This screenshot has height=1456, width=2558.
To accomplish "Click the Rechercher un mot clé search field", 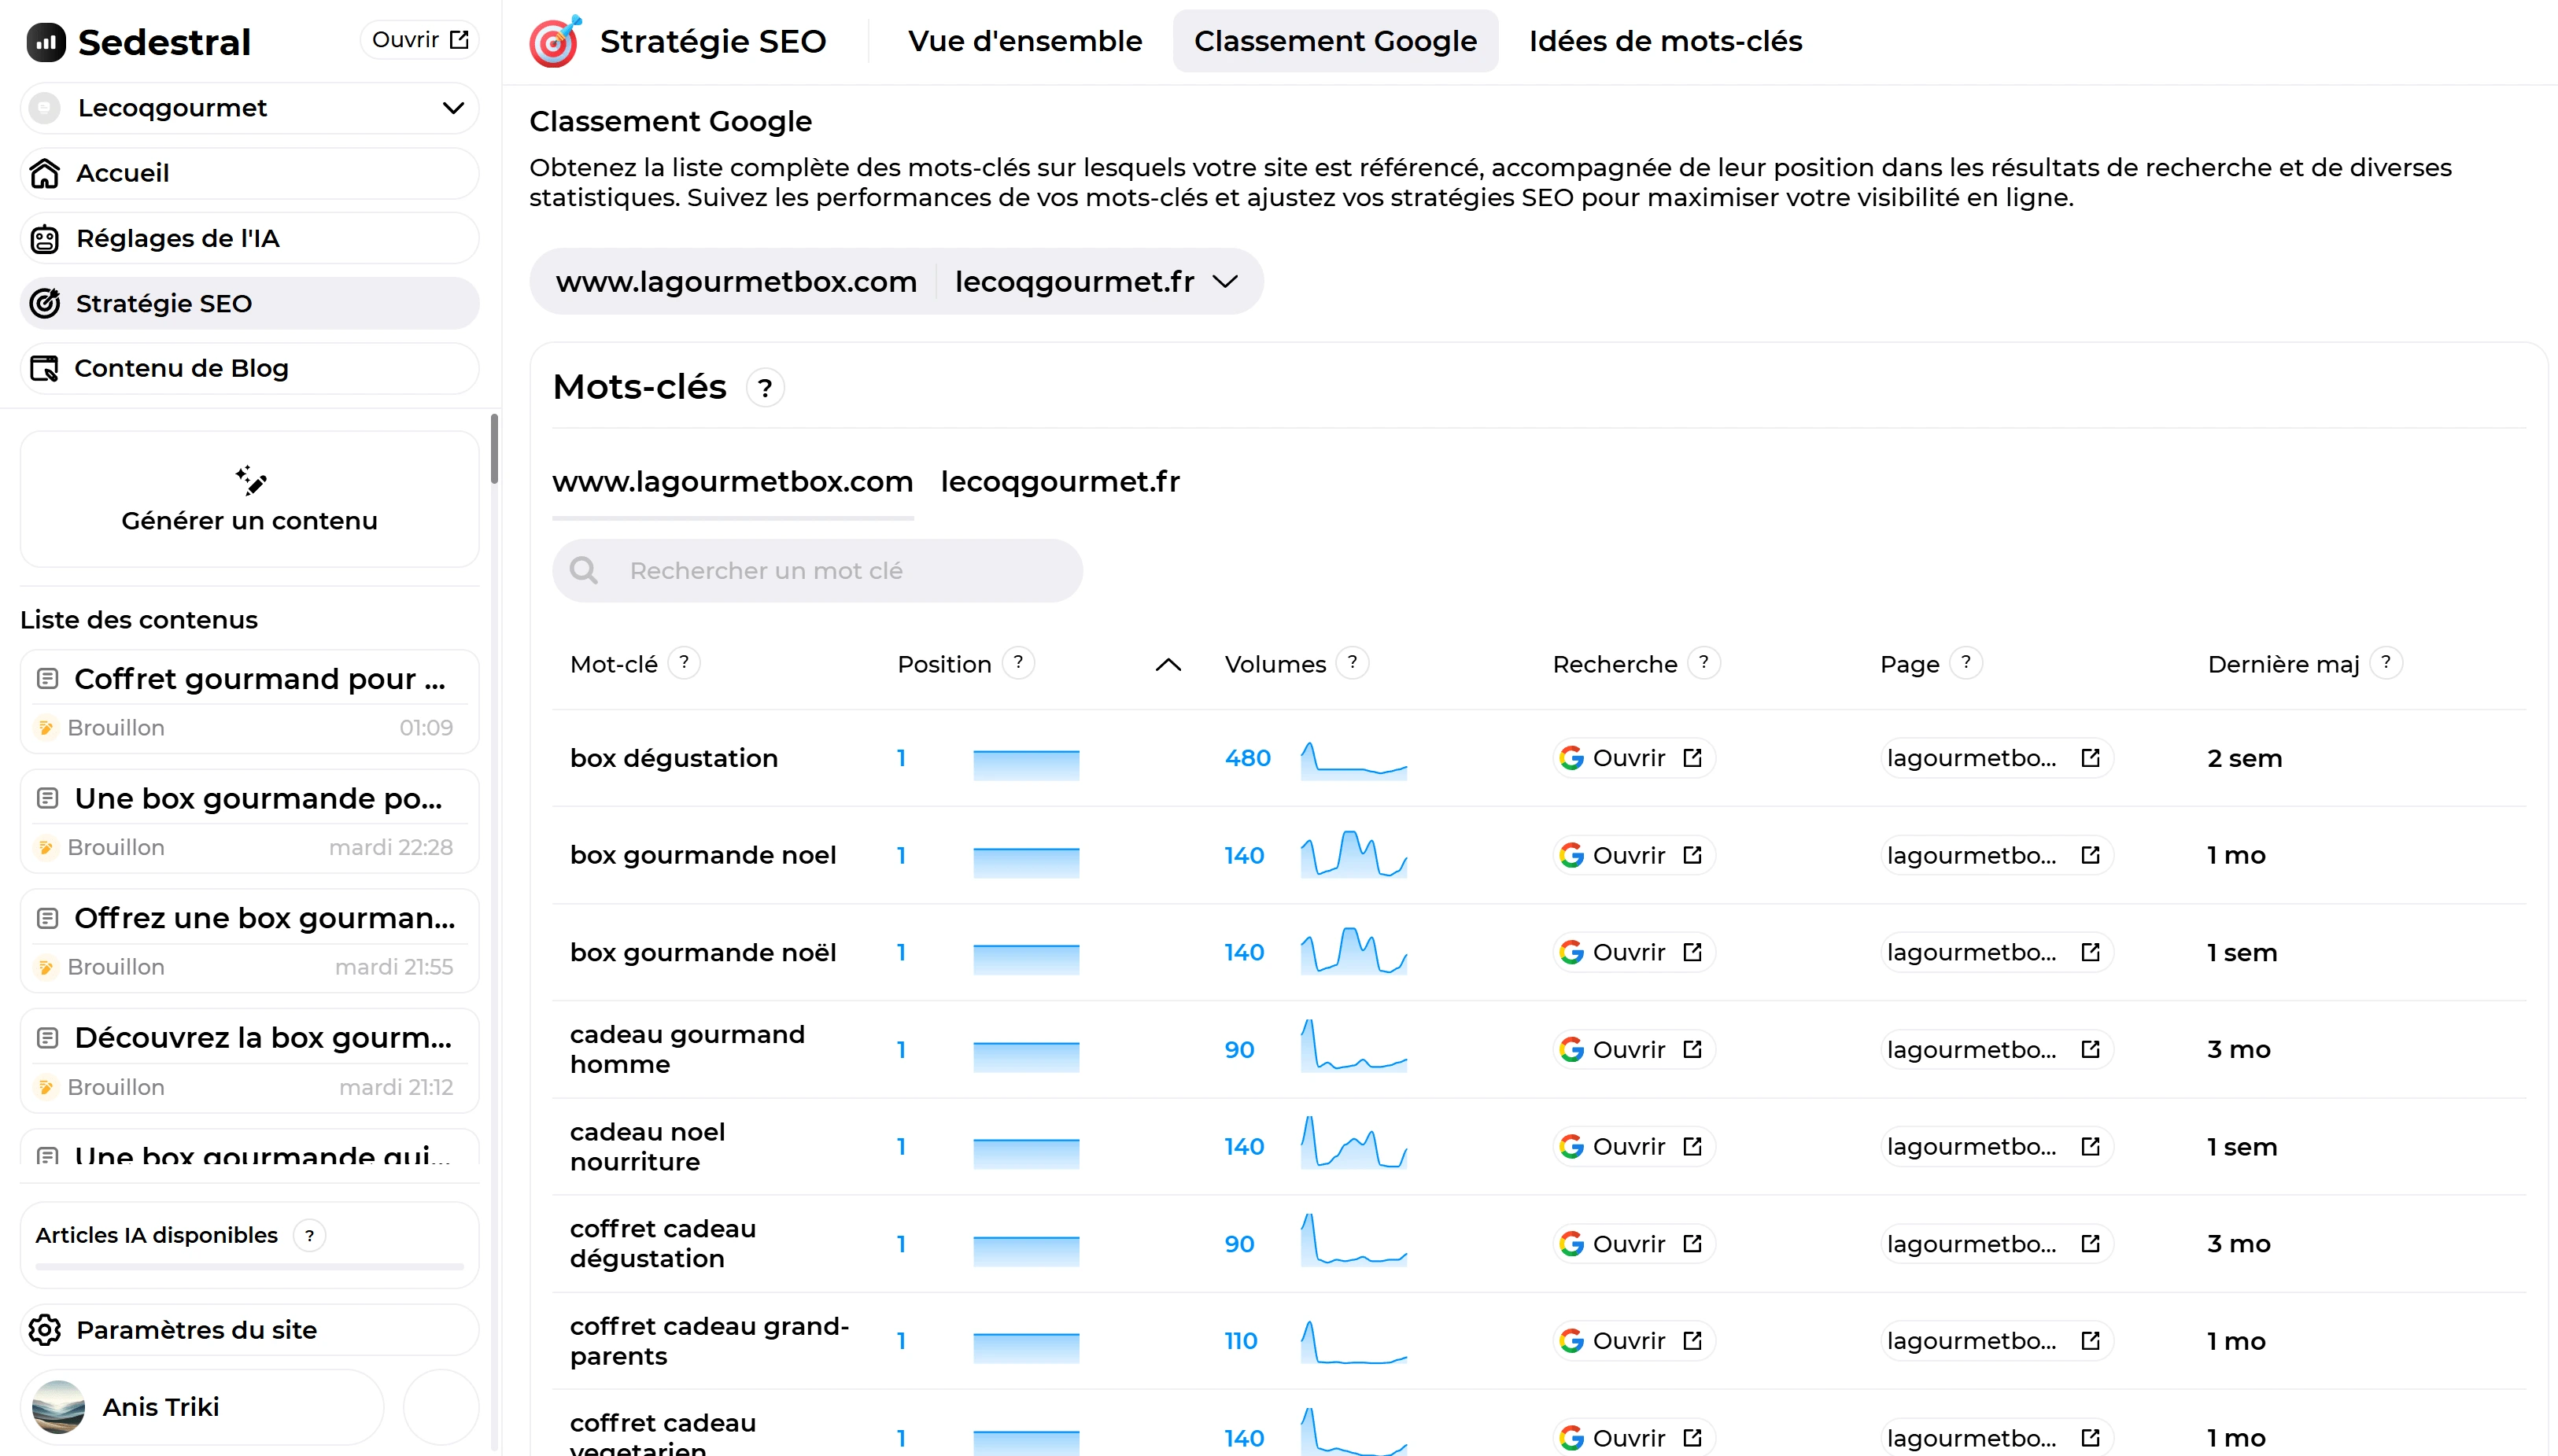I will click(817, 571).
